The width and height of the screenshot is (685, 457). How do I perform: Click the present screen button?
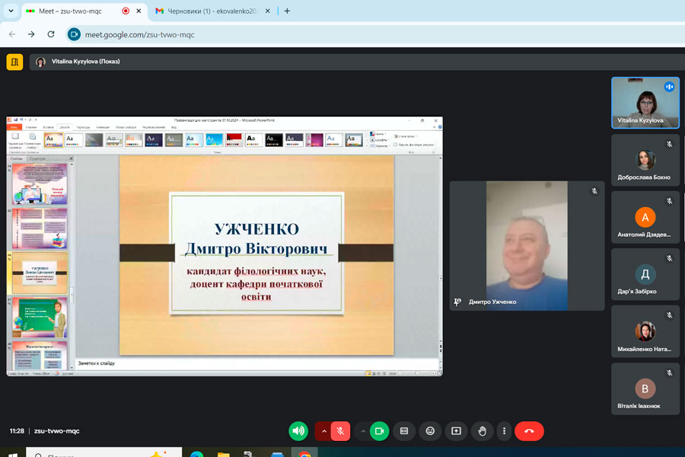pos(456,431)
